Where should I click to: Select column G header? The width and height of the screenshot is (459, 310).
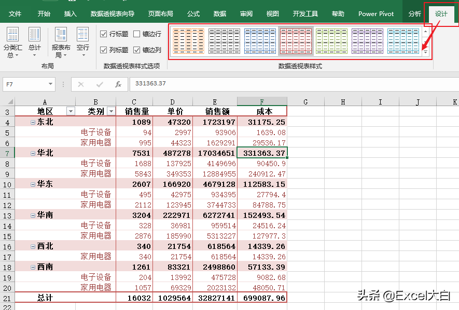point(305,101)
